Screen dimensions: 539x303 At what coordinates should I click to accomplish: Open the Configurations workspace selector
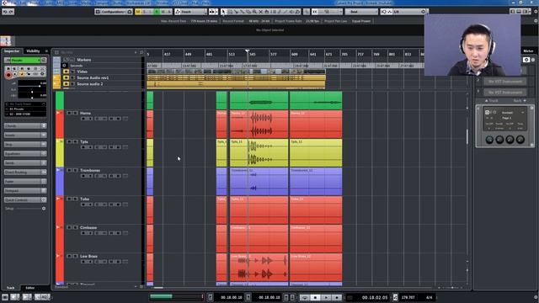click(114, 12)
